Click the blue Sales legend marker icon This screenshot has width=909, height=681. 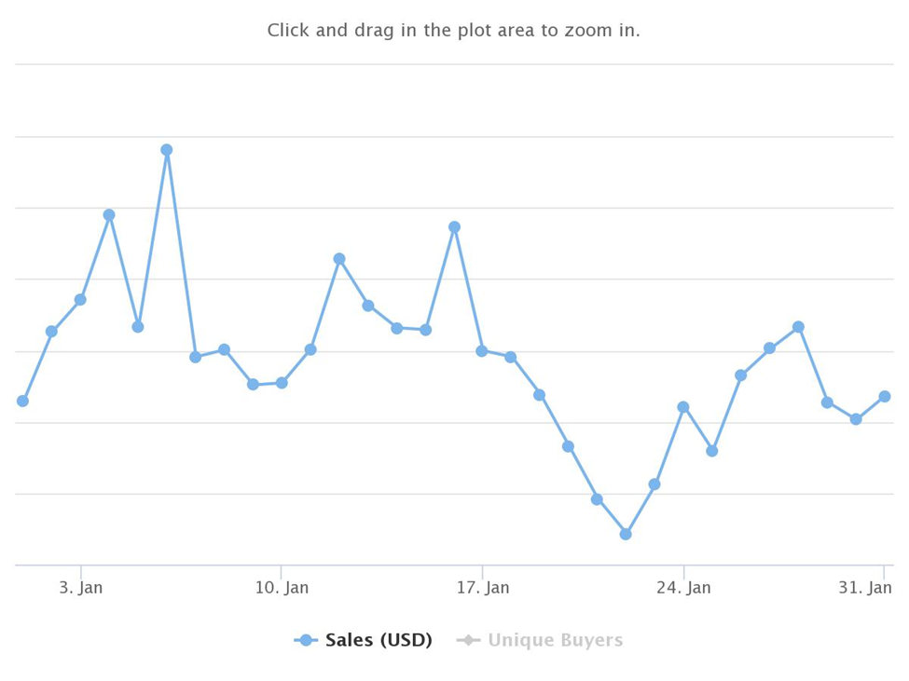[306, 641]
